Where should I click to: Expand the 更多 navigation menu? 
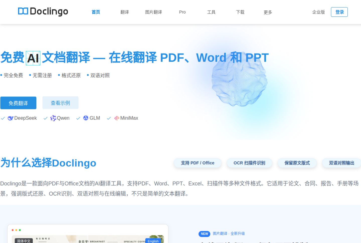(x=268, y=12)
